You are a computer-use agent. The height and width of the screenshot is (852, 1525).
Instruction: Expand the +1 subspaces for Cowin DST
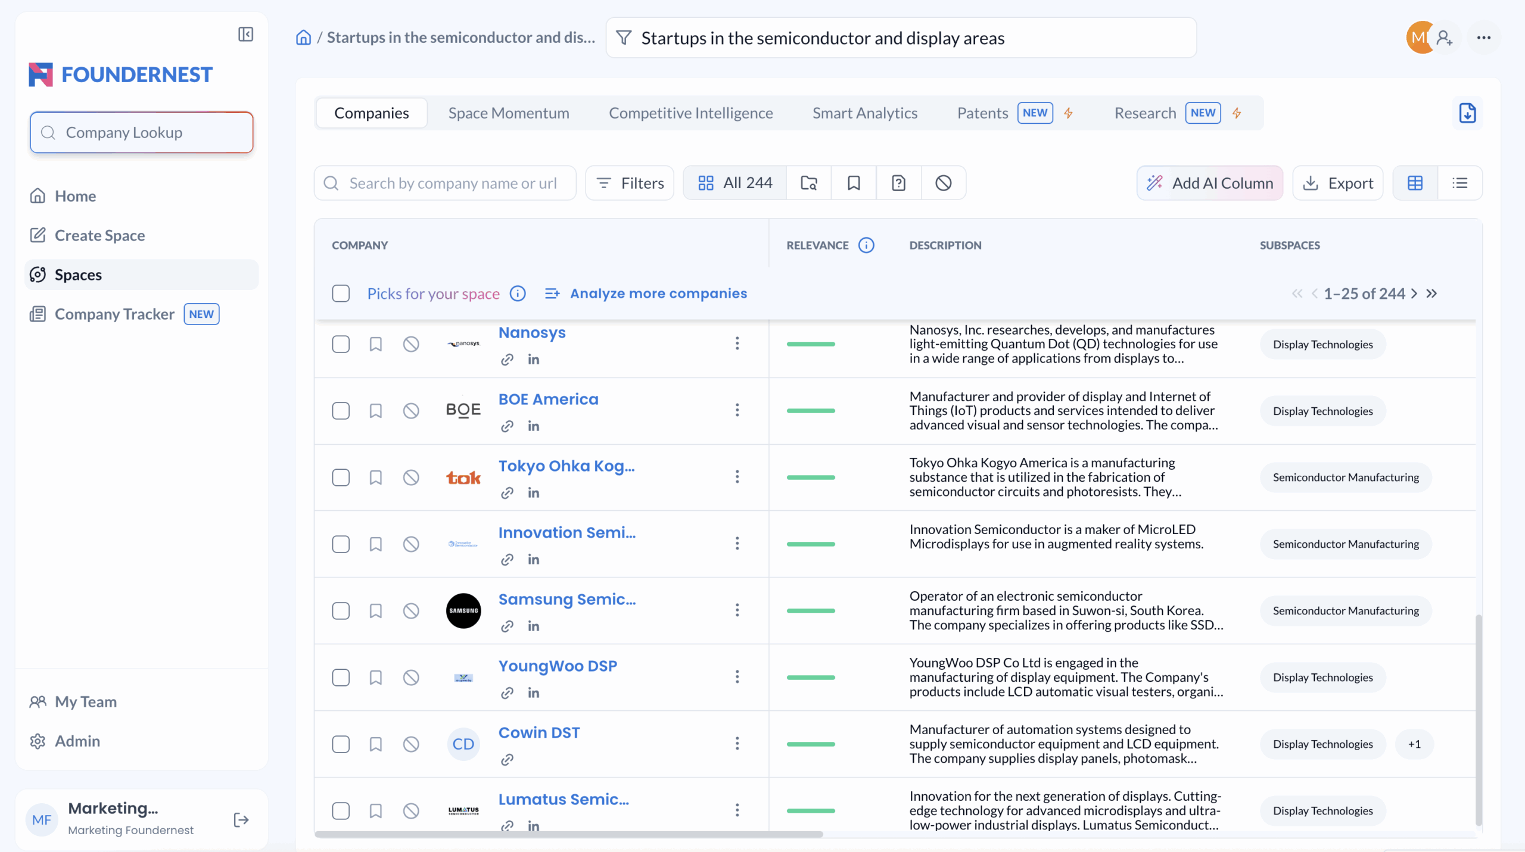point(1414,744)
